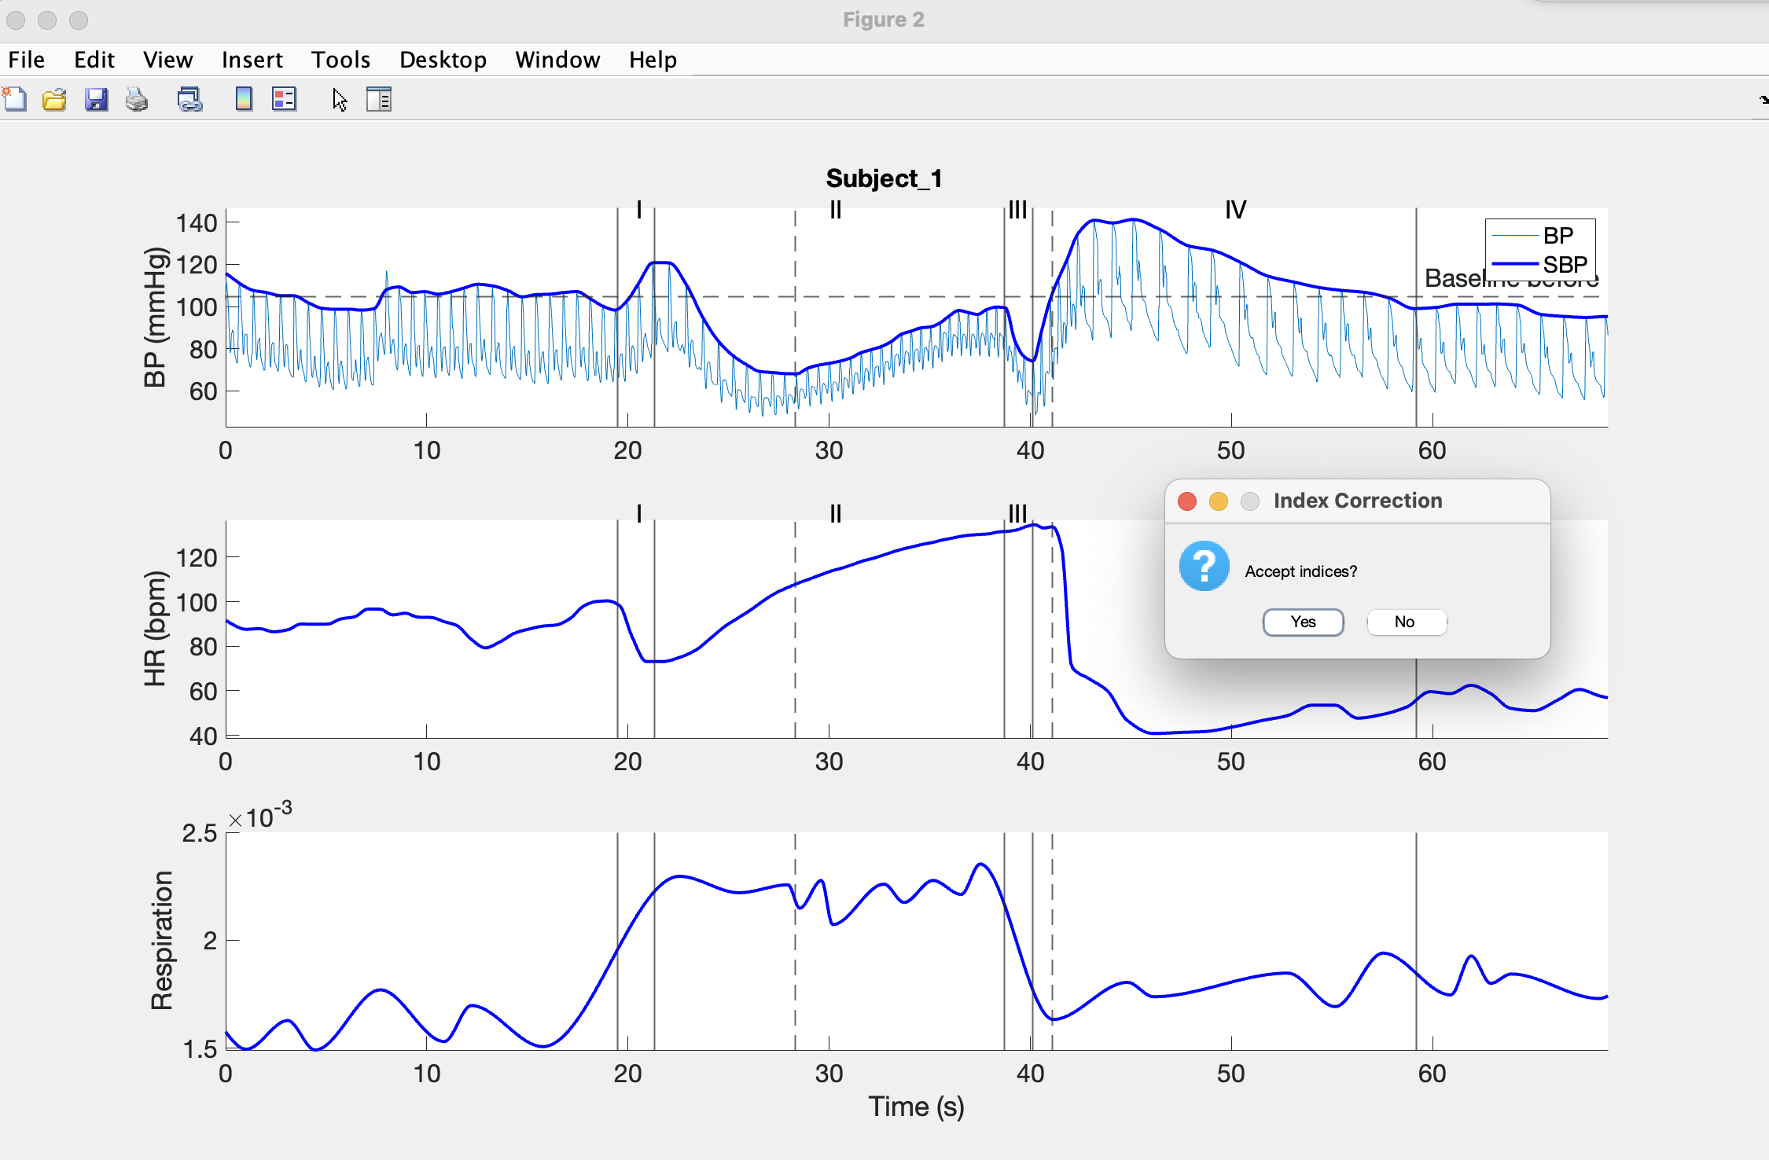This screenshot has width=1769, height=1160.
Task: Click the BP entry in the legend
Action: pyautogui.click(x=1558, y=236)
